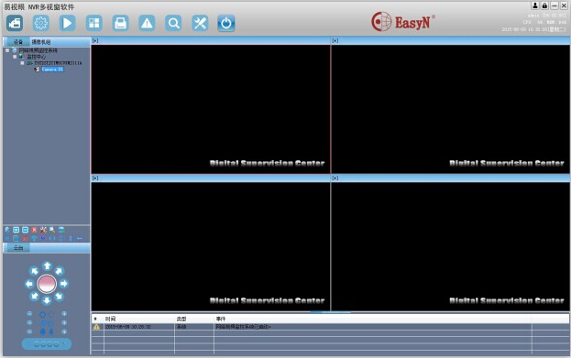Viewport: 571px width, 358px height.
Task: Click the small magnifier icon below device tree
Action: pos(52,230)
